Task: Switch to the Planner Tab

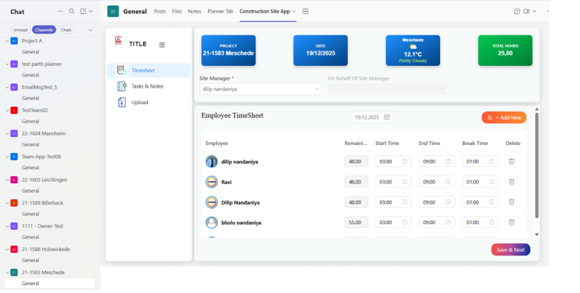Action: (x=220, y=12)
